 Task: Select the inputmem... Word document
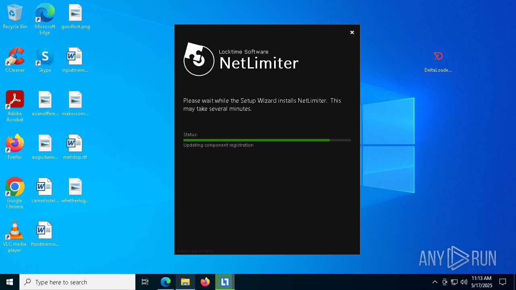coord(75,60)
